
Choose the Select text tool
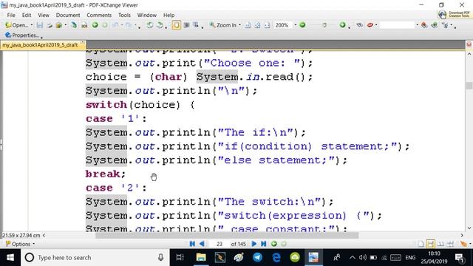196,25
